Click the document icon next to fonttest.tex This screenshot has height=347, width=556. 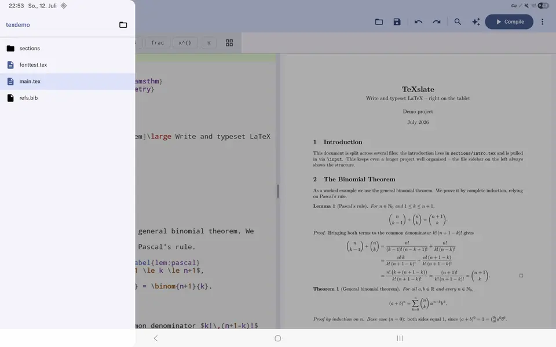coord(10,65)
